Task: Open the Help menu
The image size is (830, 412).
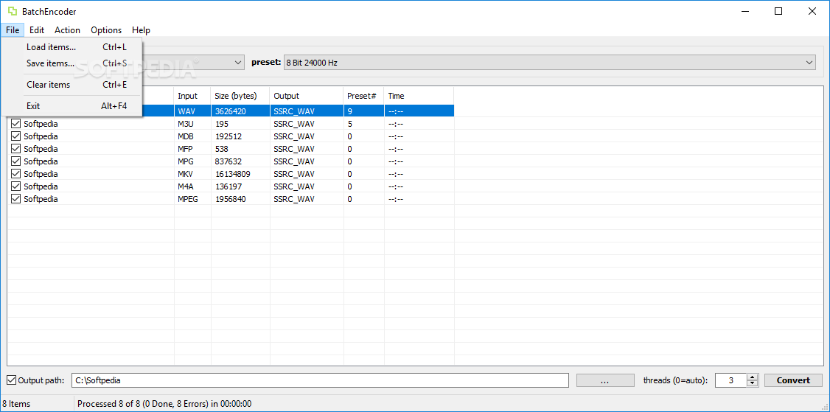Action: coord(141,30)
